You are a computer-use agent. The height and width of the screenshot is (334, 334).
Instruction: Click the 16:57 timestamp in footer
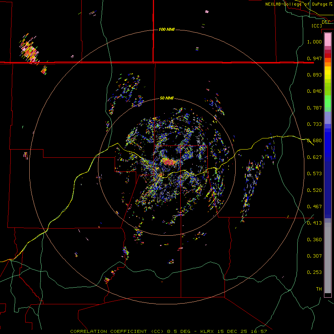coord(258,331)
